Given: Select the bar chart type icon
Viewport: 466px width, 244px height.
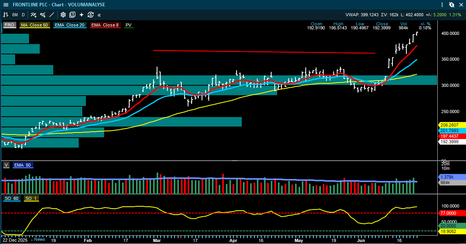Looking at the screenshot, I should (x=6, y=15).
